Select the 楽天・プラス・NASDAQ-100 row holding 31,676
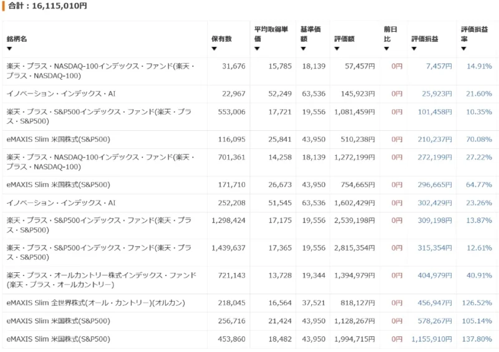 tap(249, 71)
